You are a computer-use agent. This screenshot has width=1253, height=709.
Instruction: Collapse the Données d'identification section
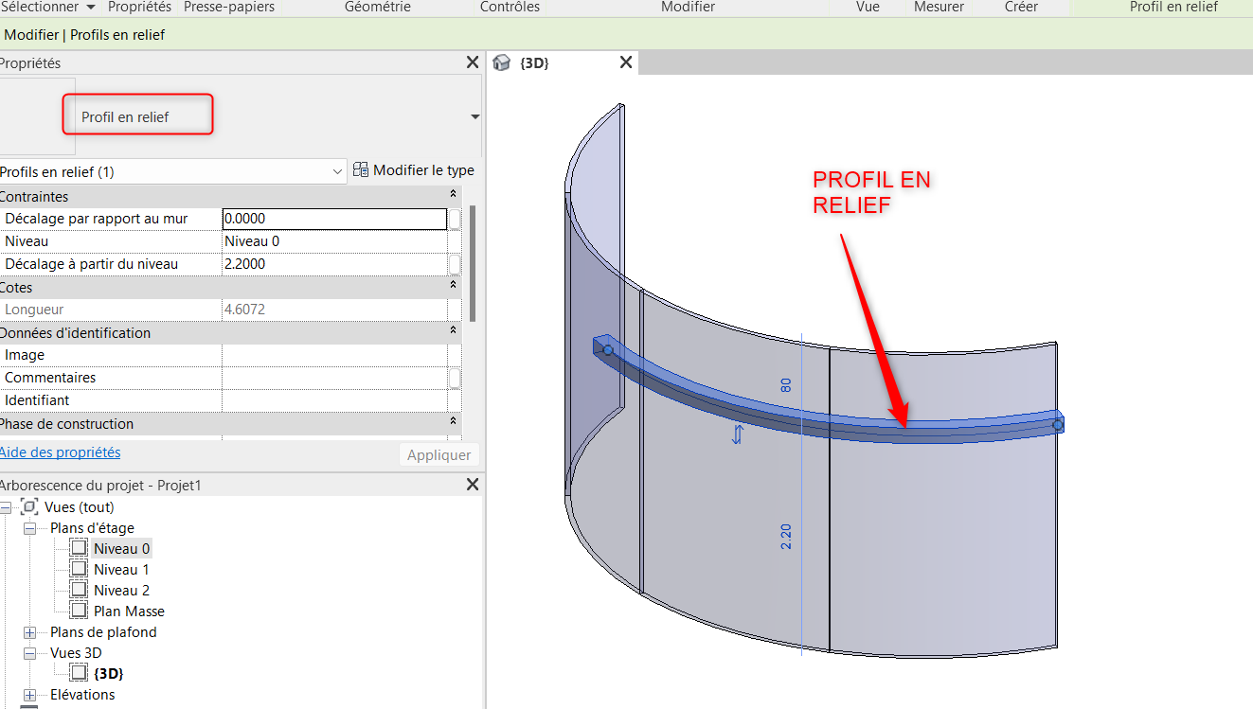[x=453, y=332]
